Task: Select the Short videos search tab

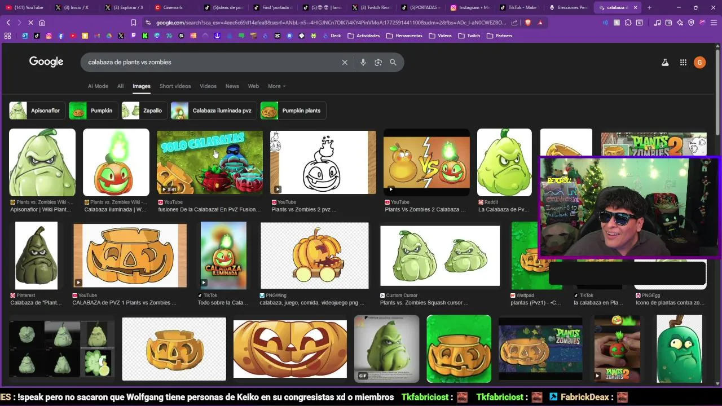Action: [x=175, y=86]
